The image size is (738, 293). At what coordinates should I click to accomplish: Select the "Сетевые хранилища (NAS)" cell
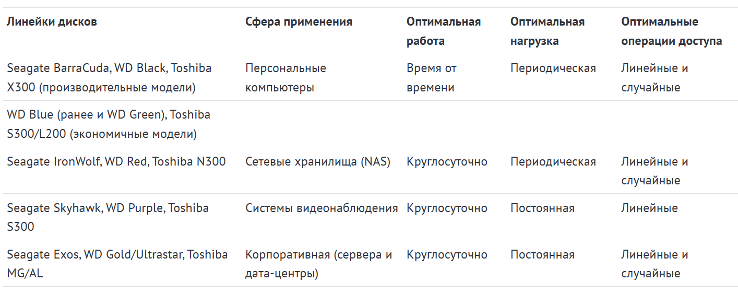point(317,162)
